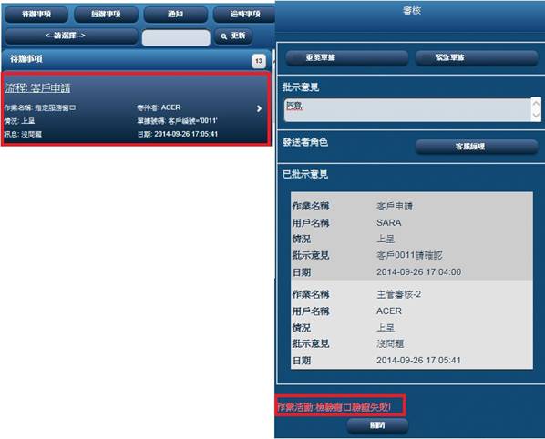
Task: Toggle the 緊急單據 checkbox button
Action: tap(477, 57)
